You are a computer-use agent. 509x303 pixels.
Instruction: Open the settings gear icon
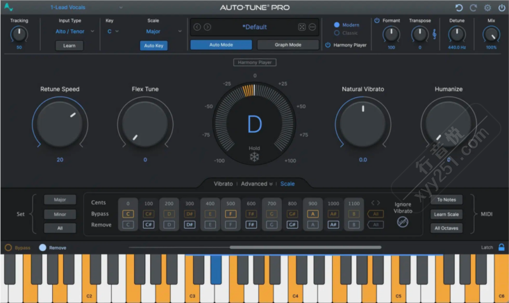click(487, 8)
